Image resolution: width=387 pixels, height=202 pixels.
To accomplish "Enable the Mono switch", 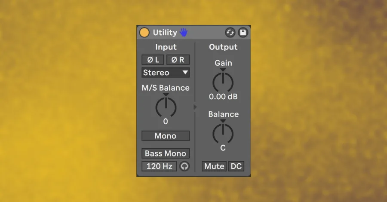I will 166,136.
